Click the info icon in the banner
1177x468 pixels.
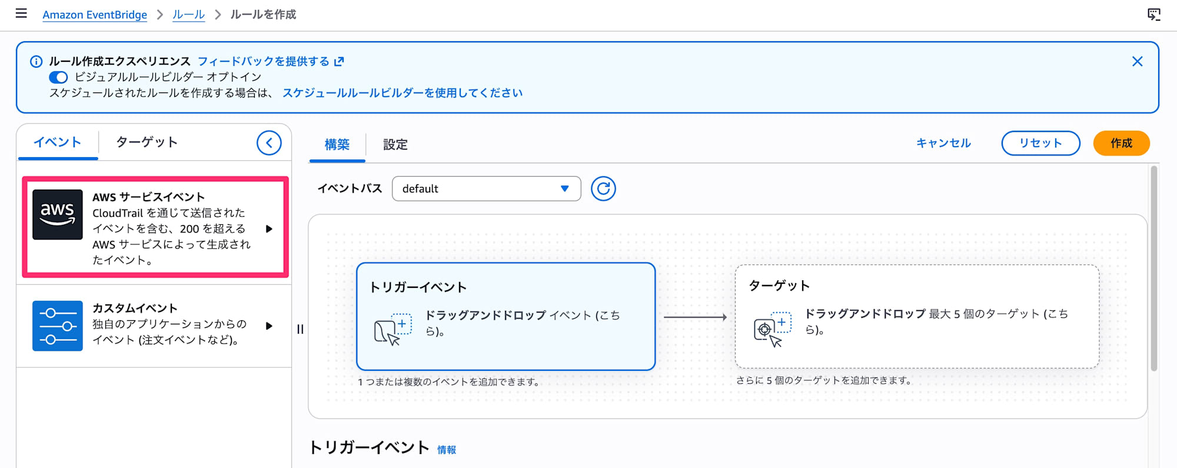point(36,61)
